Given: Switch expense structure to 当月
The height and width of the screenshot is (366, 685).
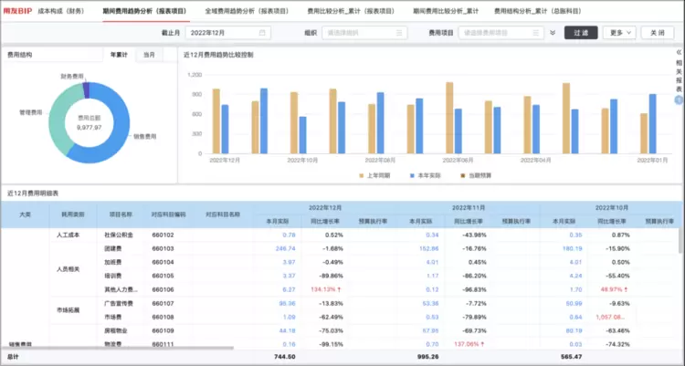Looking at the screenshot, I should coord(150,55).
